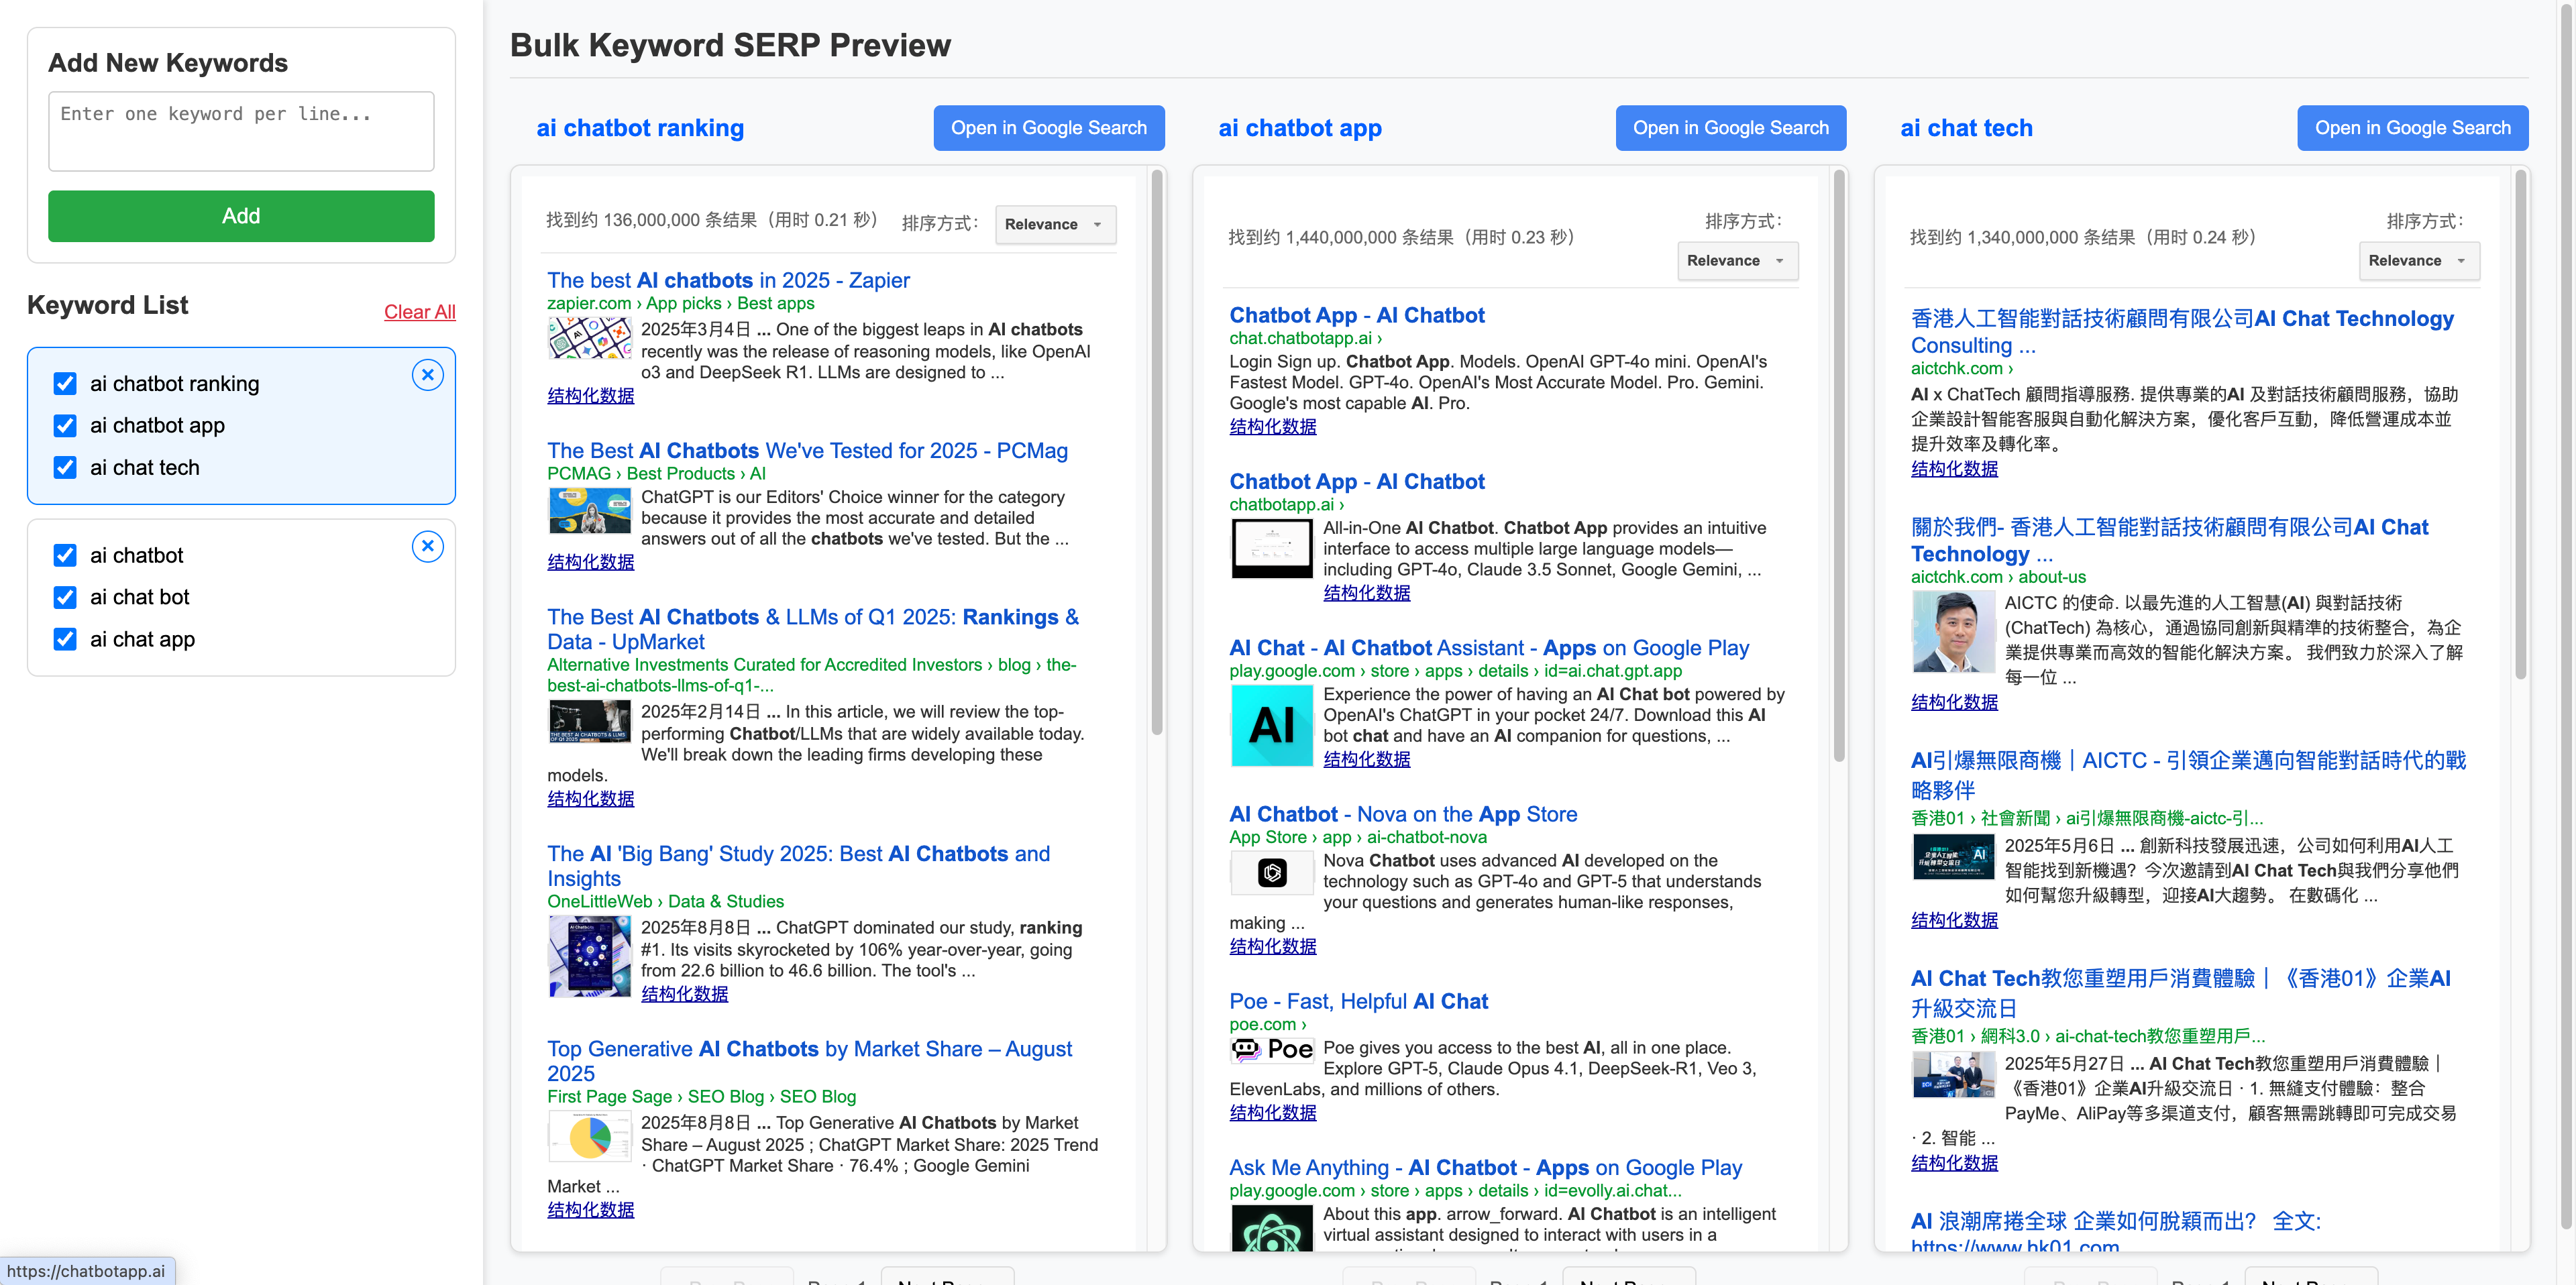Click the Nova Chatbot app icon
The width and height of the screenshot is (2576, 1285).
tap(1271, 873)
